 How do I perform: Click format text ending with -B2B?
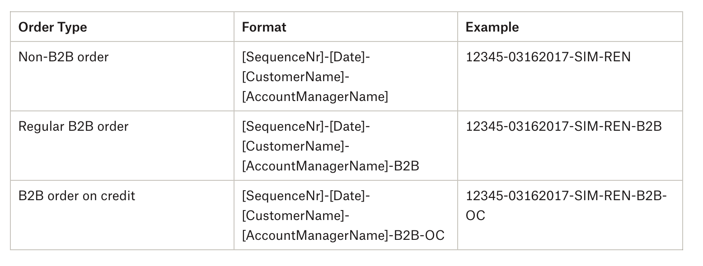pyautogui.click(x=330, y=146)
